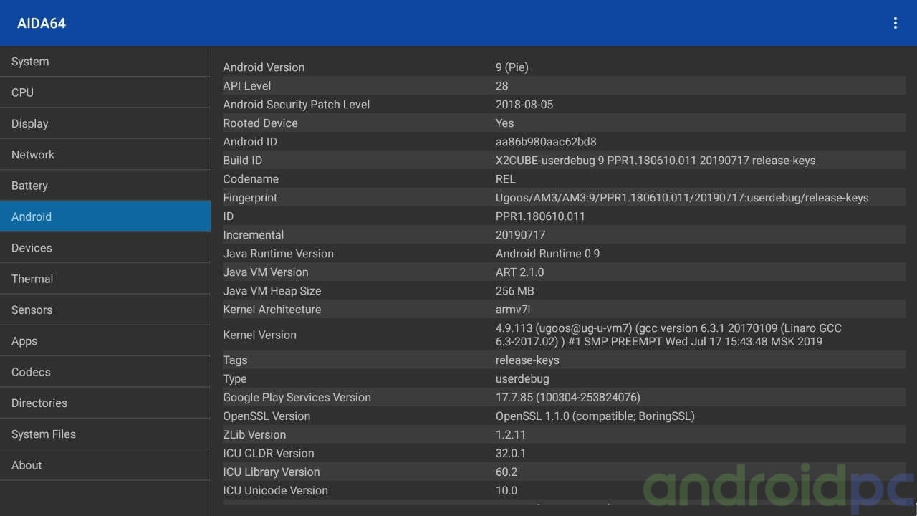
Task: Select the CPU section
Action: (105, 92)
